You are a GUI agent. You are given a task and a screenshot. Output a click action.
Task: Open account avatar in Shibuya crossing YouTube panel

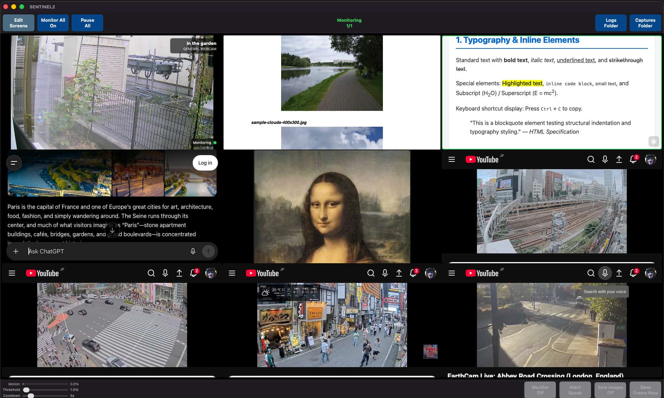(x=211, y=273)
